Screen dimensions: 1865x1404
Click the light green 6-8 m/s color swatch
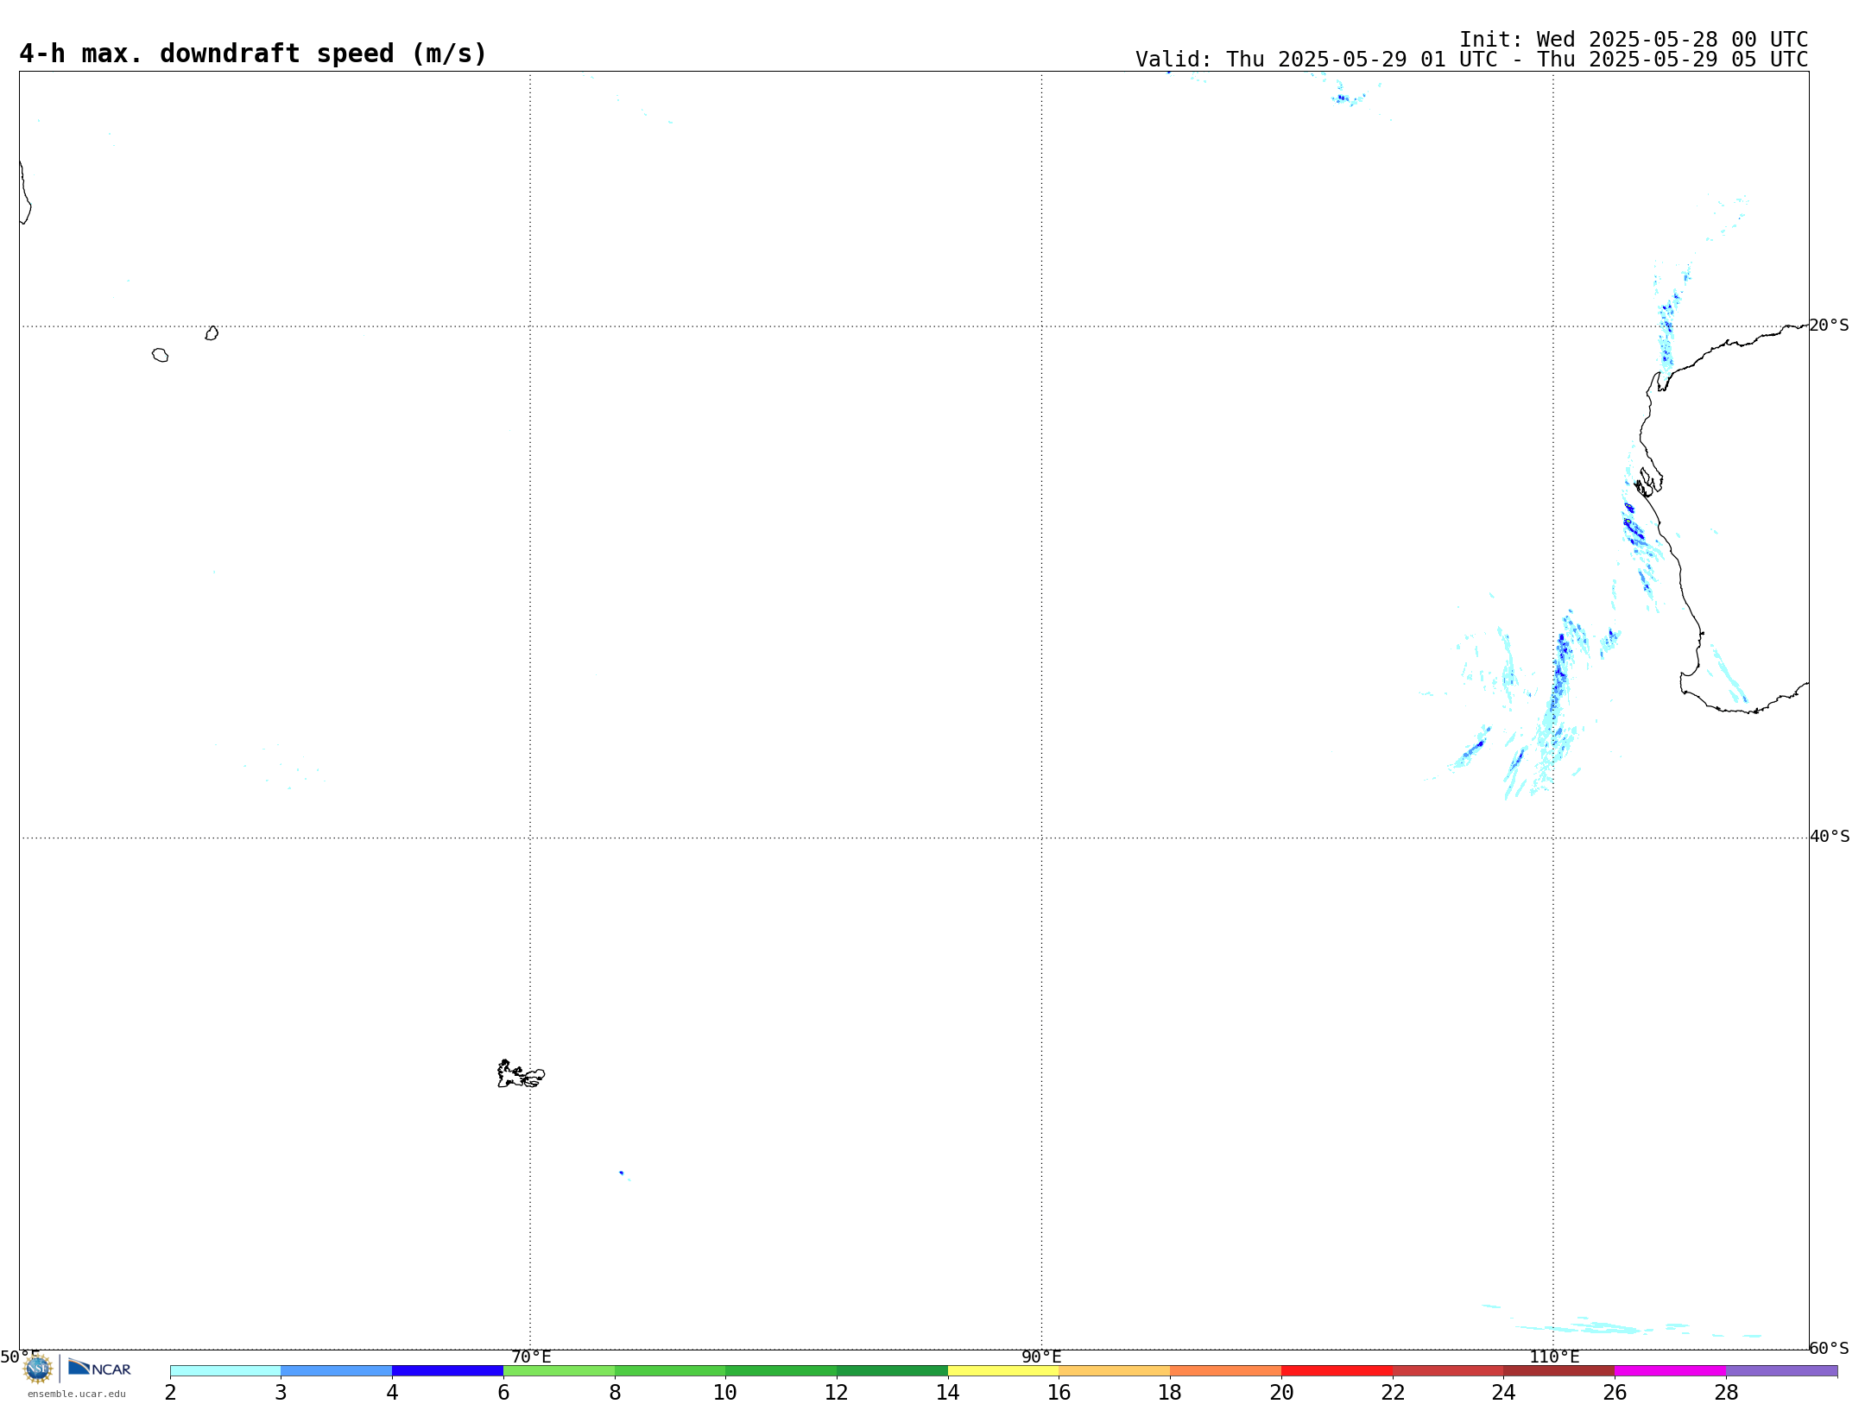click(x=559, y=1370)
